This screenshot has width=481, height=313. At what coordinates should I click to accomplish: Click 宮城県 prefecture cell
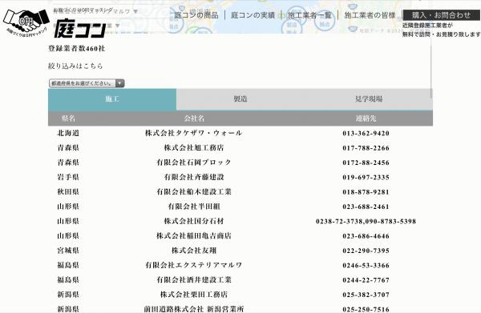[68, 251]
